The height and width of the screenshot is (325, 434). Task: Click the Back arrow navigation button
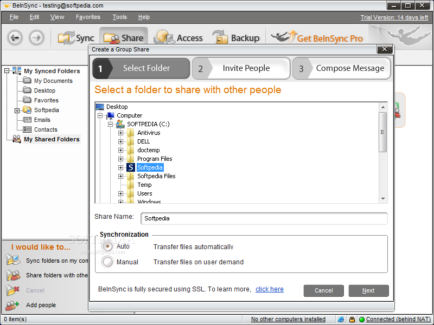[x=15, y=37]
